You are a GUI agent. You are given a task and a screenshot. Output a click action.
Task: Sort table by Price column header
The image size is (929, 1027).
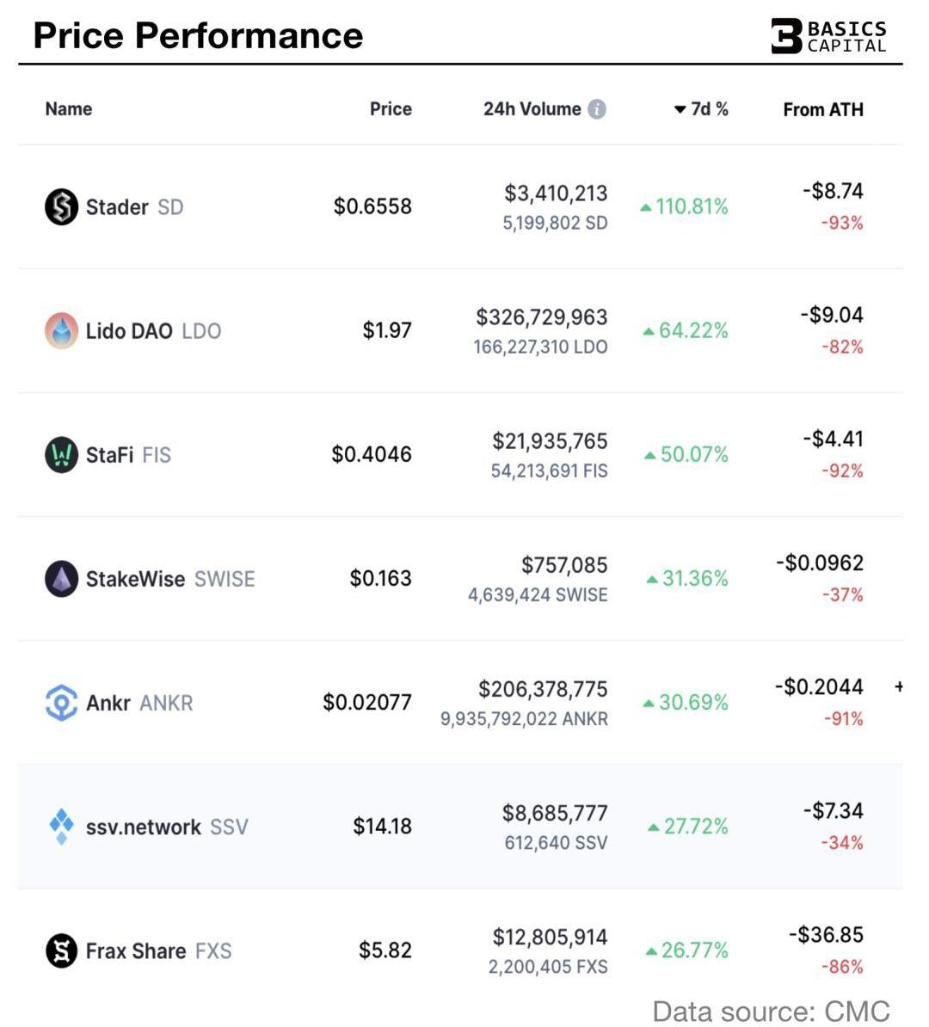pos(391,109)
